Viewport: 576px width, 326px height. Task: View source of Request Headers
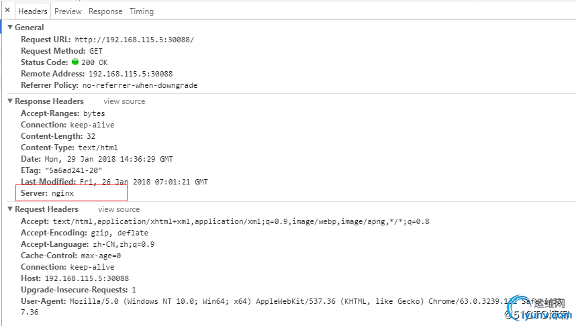(x=119, y=209)
